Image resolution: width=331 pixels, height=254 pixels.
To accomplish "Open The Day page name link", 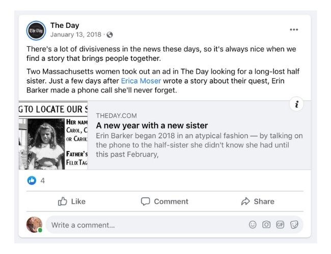I will [x=65, y=25].
